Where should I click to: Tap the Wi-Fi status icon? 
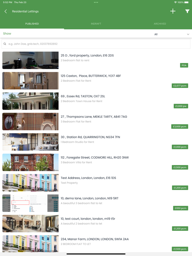[x=175, y=2]
